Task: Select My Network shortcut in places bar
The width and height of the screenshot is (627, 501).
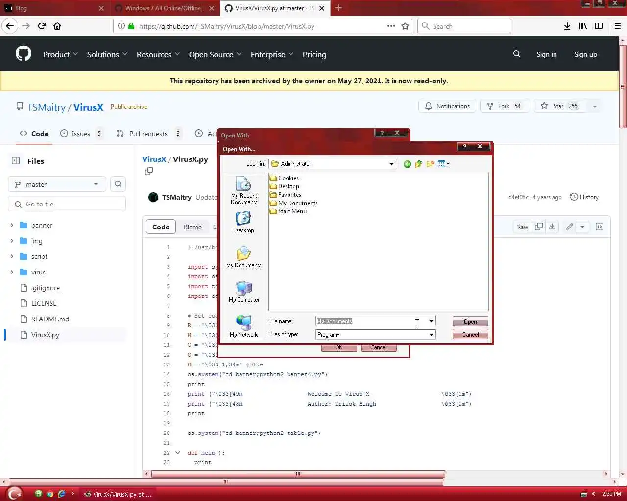Action: (244, 326)
